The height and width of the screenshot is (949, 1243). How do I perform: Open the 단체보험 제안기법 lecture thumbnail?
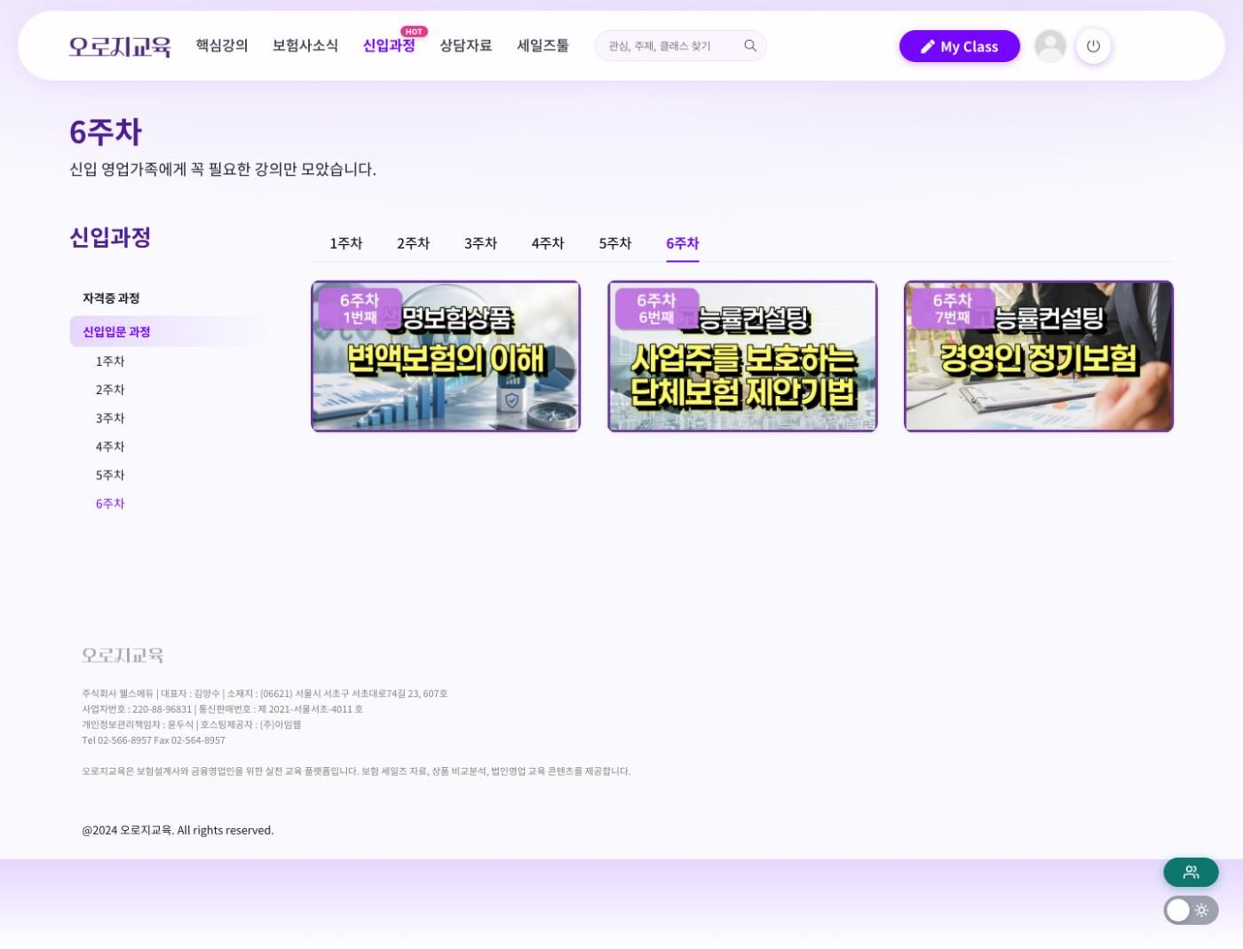tap(742, 356)
